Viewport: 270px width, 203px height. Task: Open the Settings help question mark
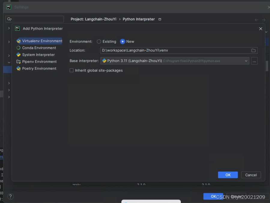[x=10, y=196]
